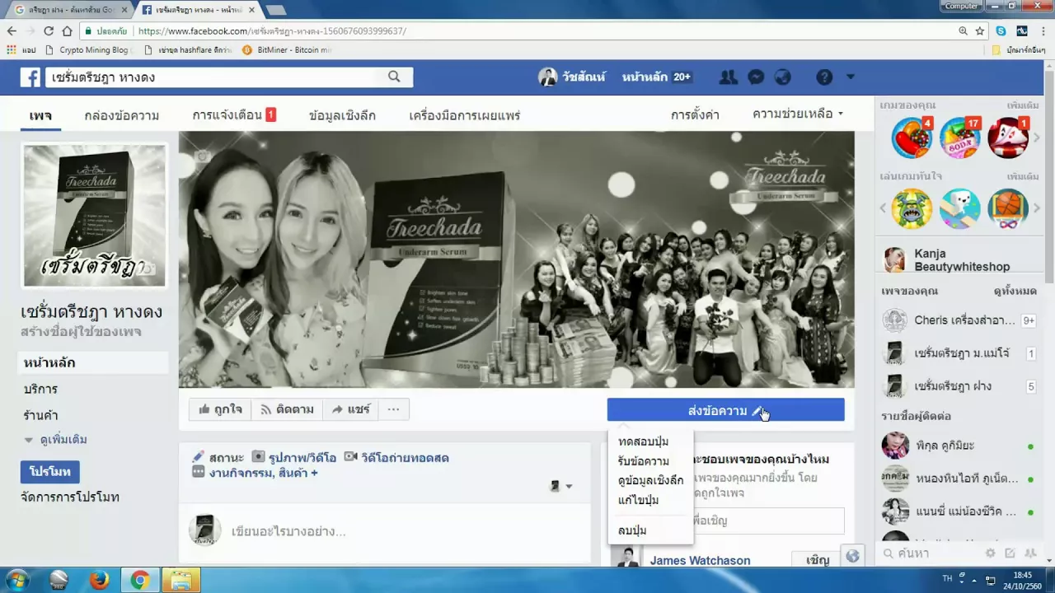Switch to the กล่องข้อความ tab
The width and height of the screenshot is (1055, 593).
coord(122,115)
